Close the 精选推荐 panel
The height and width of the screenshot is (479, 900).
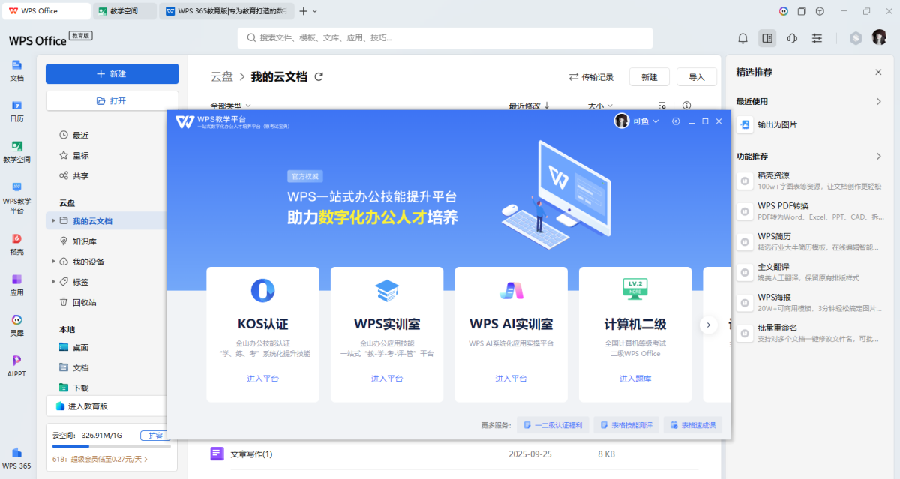878,72
